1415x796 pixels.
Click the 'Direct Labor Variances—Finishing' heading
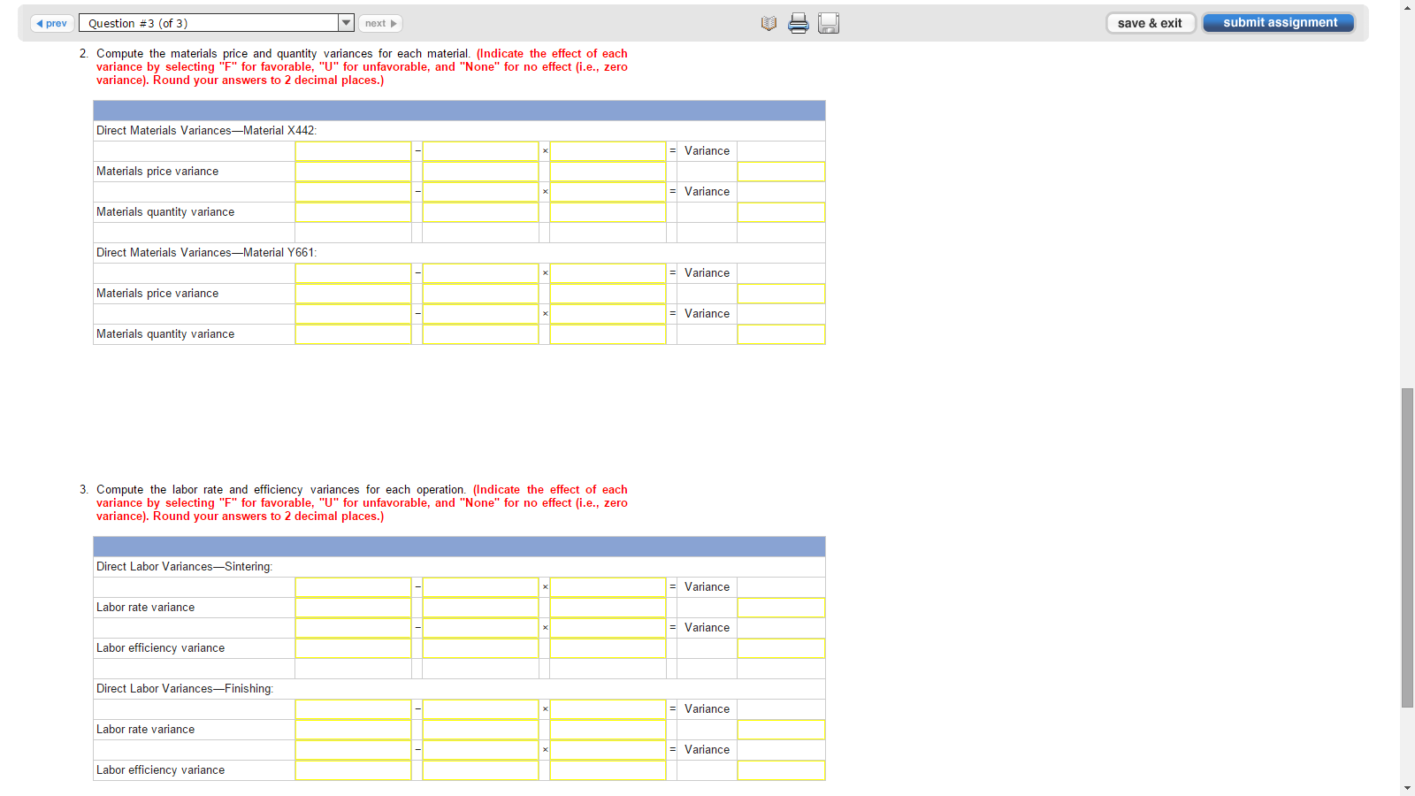tap(185, 689)
